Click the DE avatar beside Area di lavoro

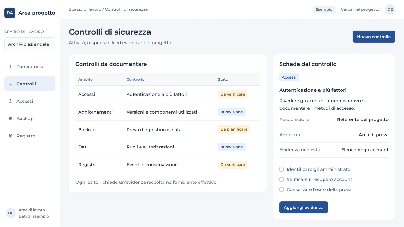click(11, 213)
